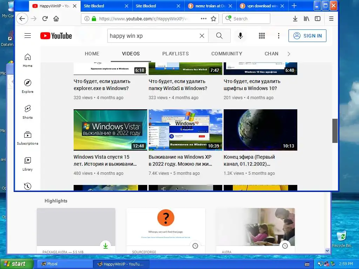Click the browser Search box
This screenshot has height=269, width=359.
[246, 19]
